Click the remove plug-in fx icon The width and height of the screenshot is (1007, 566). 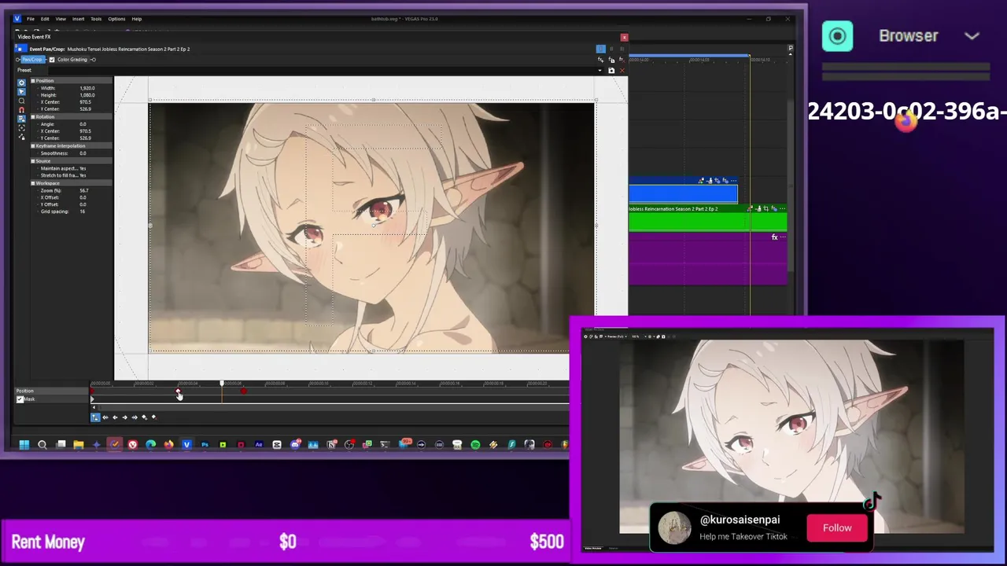(x=622, y=60)
